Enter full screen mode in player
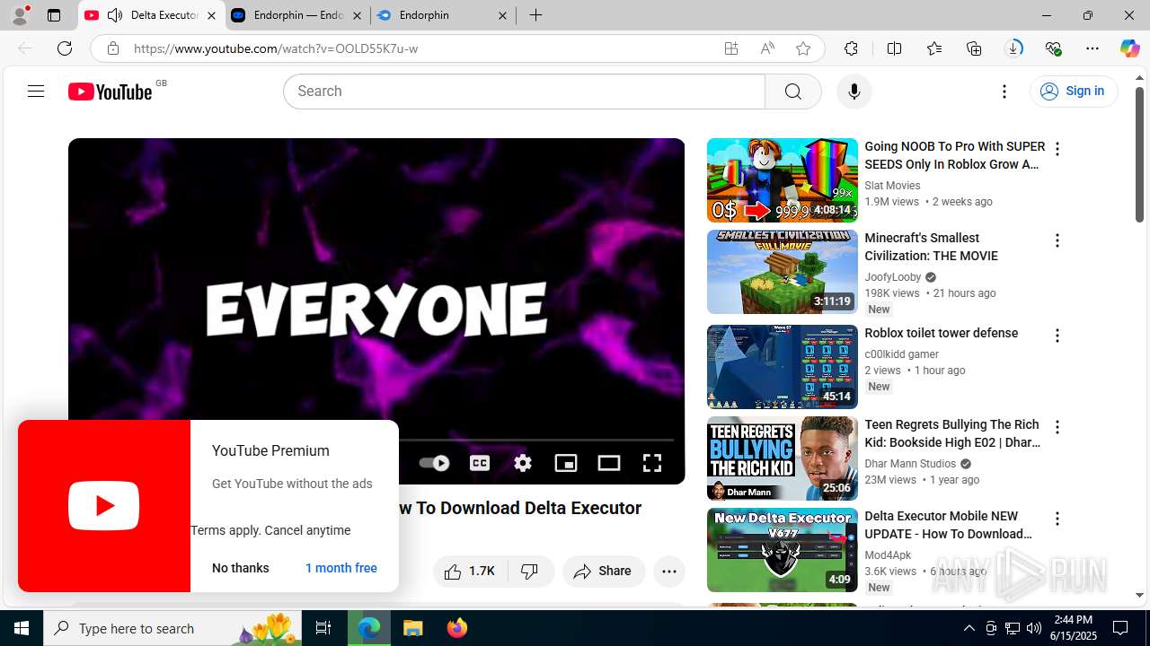Screen dimensions: 1150x646 pyautogui.click(x=652, y=463)
